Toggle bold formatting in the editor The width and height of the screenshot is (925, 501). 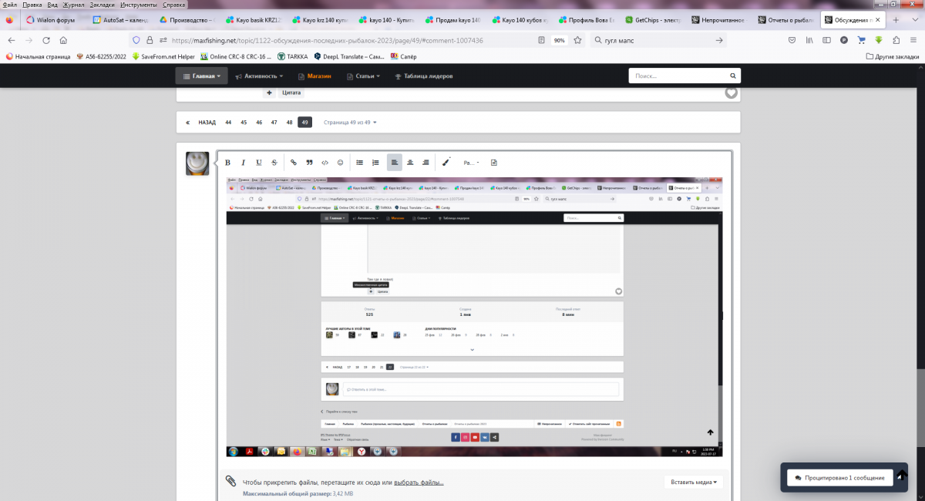pyautogui.click(x=227, y=163)
